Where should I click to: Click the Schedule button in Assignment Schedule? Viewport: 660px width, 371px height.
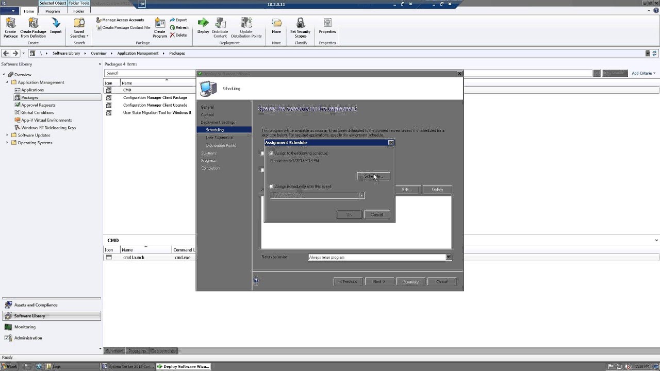[373, 176]
